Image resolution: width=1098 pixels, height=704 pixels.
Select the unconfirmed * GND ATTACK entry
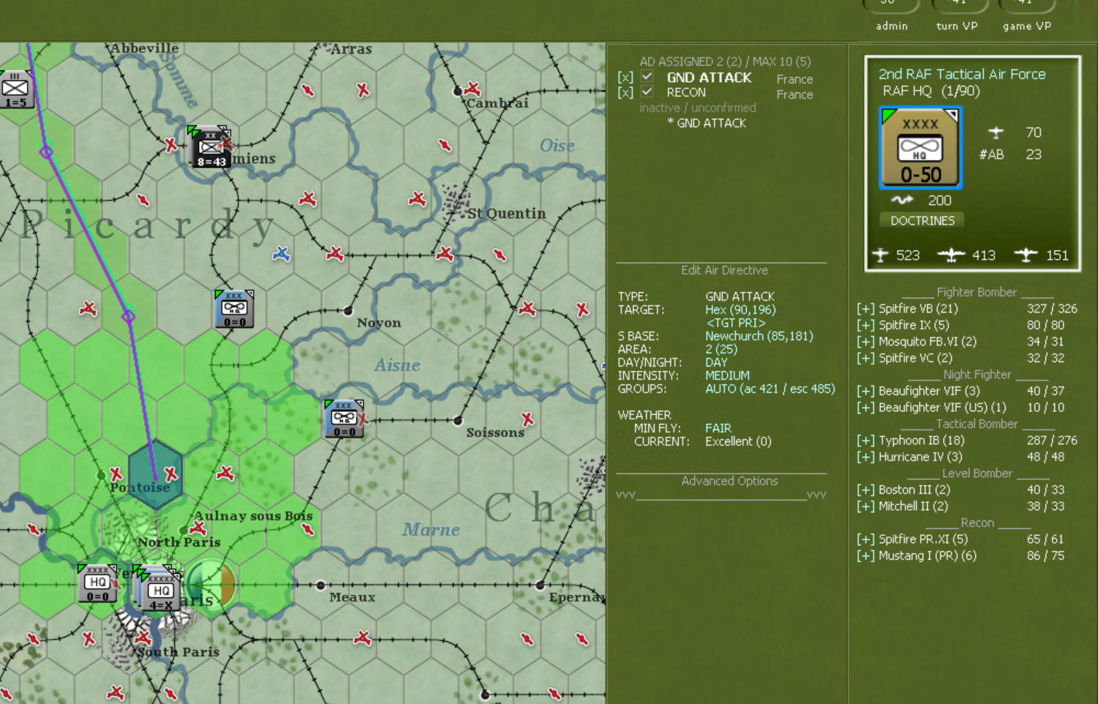tap(707, 123)
